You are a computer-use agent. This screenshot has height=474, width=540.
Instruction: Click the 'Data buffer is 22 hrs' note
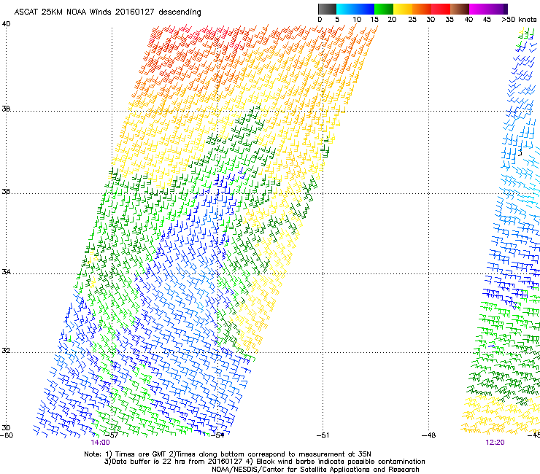coord(264,462)
